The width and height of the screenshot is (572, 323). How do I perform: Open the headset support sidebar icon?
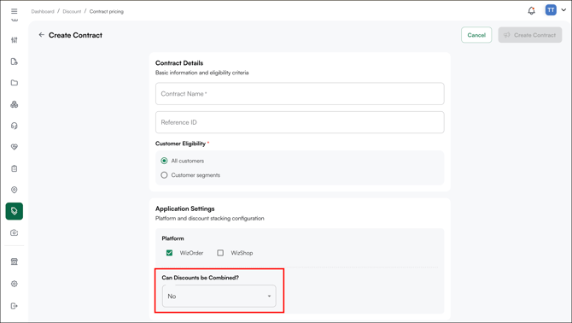click(15, 126)
